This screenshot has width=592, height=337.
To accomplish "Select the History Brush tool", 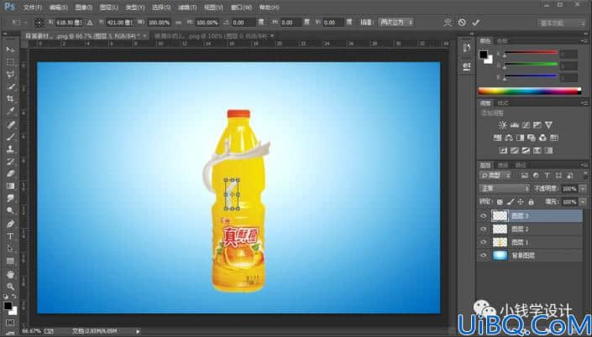I will point(10,161).
